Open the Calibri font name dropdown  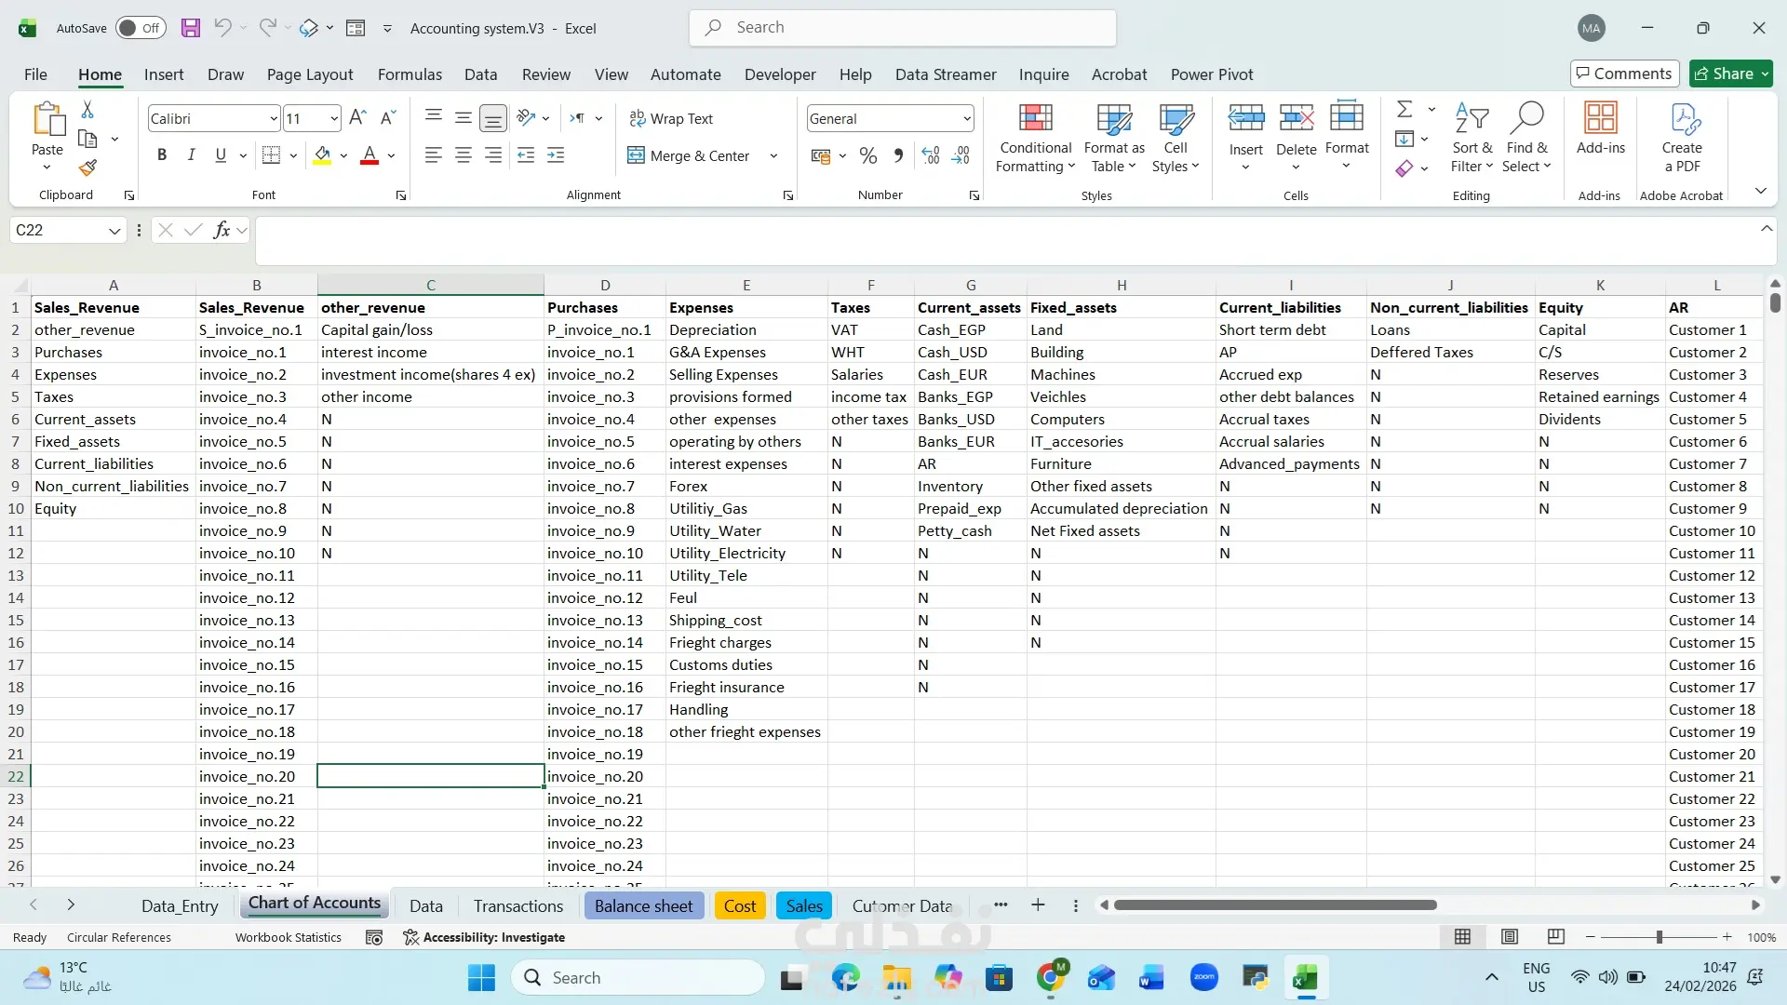click(x=274, y=118)
